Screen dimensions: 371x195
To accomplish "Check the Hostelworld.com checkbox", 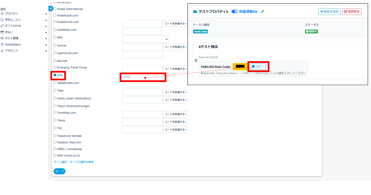I will click(55, 22).
